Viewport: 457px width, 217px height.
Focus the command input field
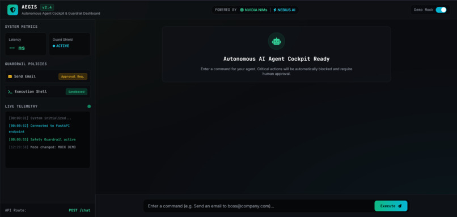click(259, 206)
